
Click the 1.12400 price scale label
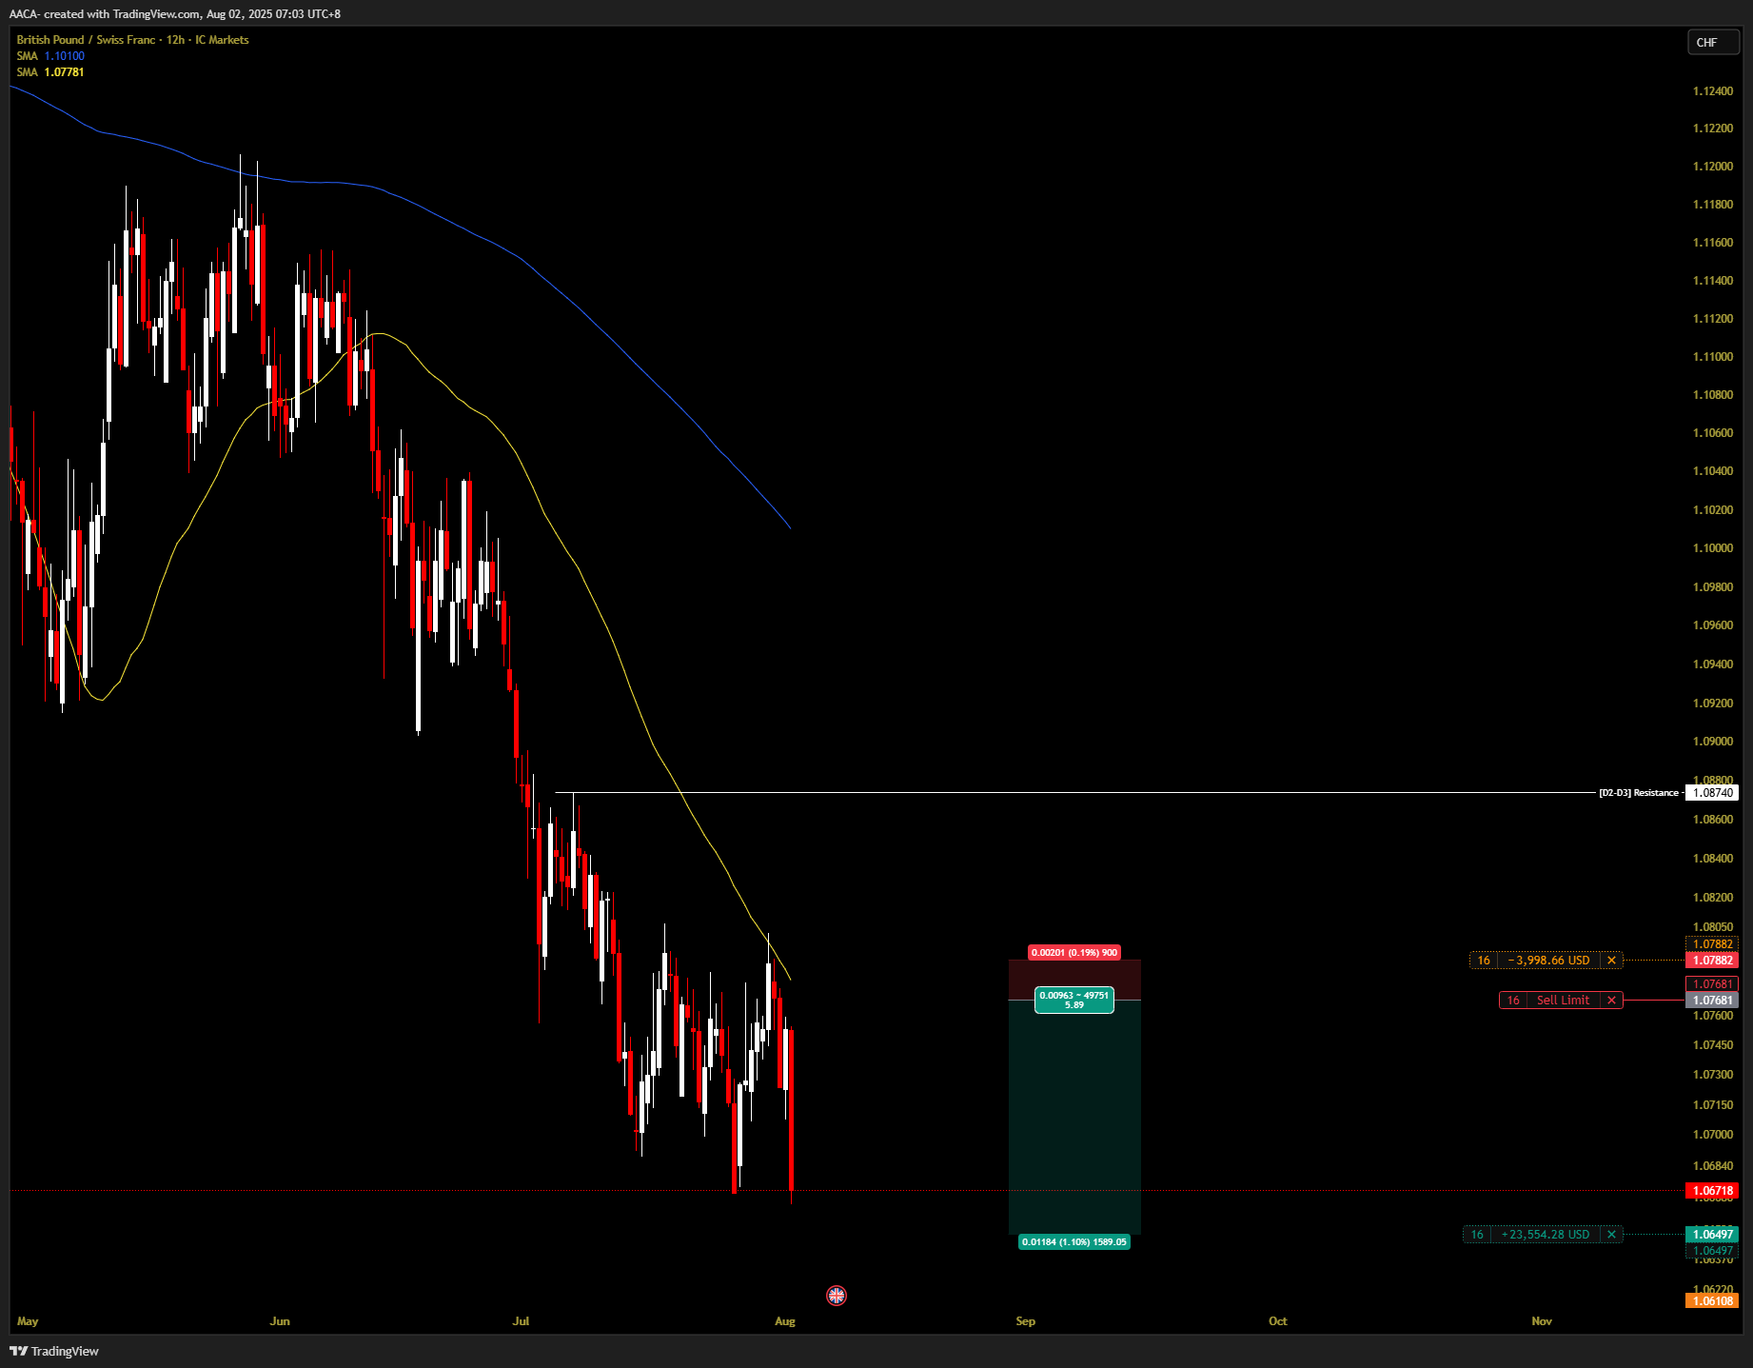click(1713, 91)
